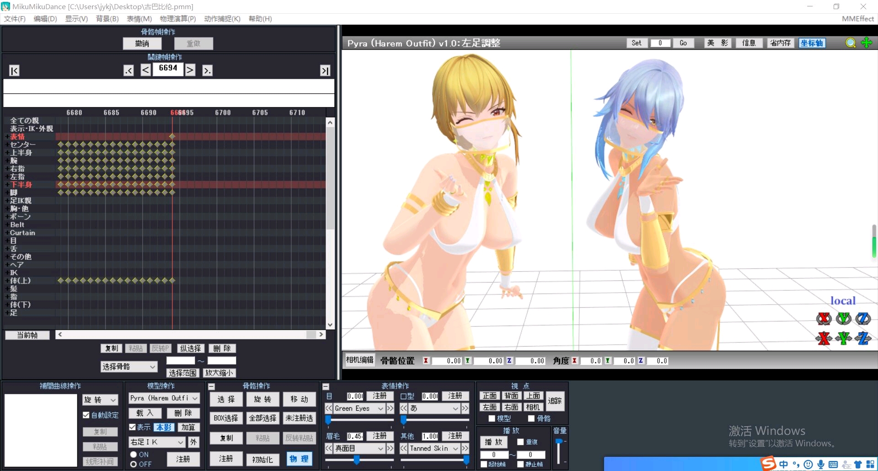Viewport: 878px width, 471px height.
Task: Click the 目 eye morph slider
Action: point(328,420)
